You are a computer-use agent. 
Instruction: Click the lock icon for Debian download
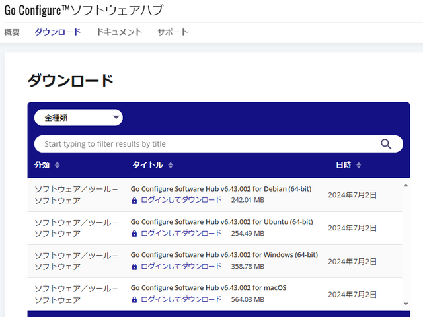(134, 201)
